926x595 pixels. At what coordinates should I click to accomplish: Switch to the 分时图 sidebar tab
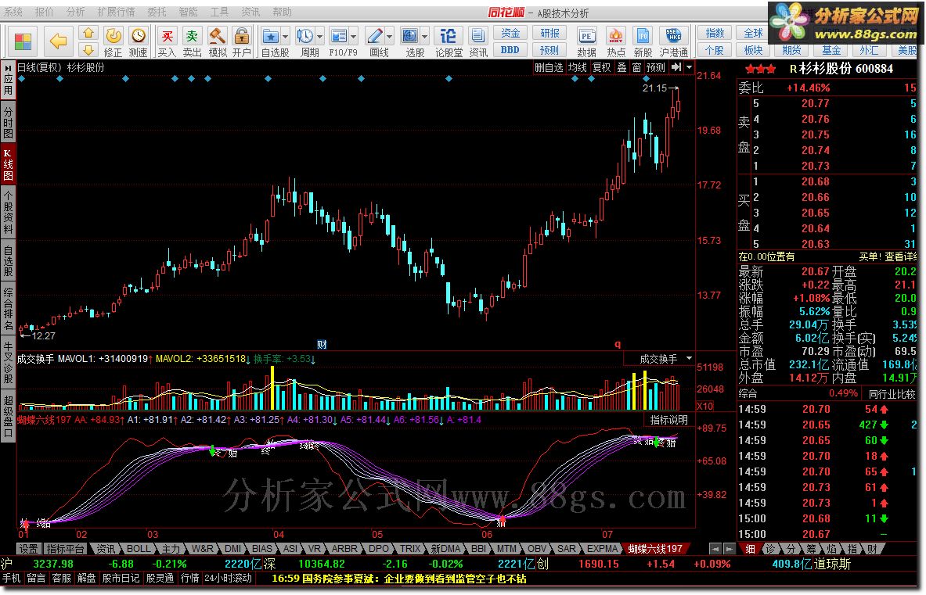click(x=8, y=124)
